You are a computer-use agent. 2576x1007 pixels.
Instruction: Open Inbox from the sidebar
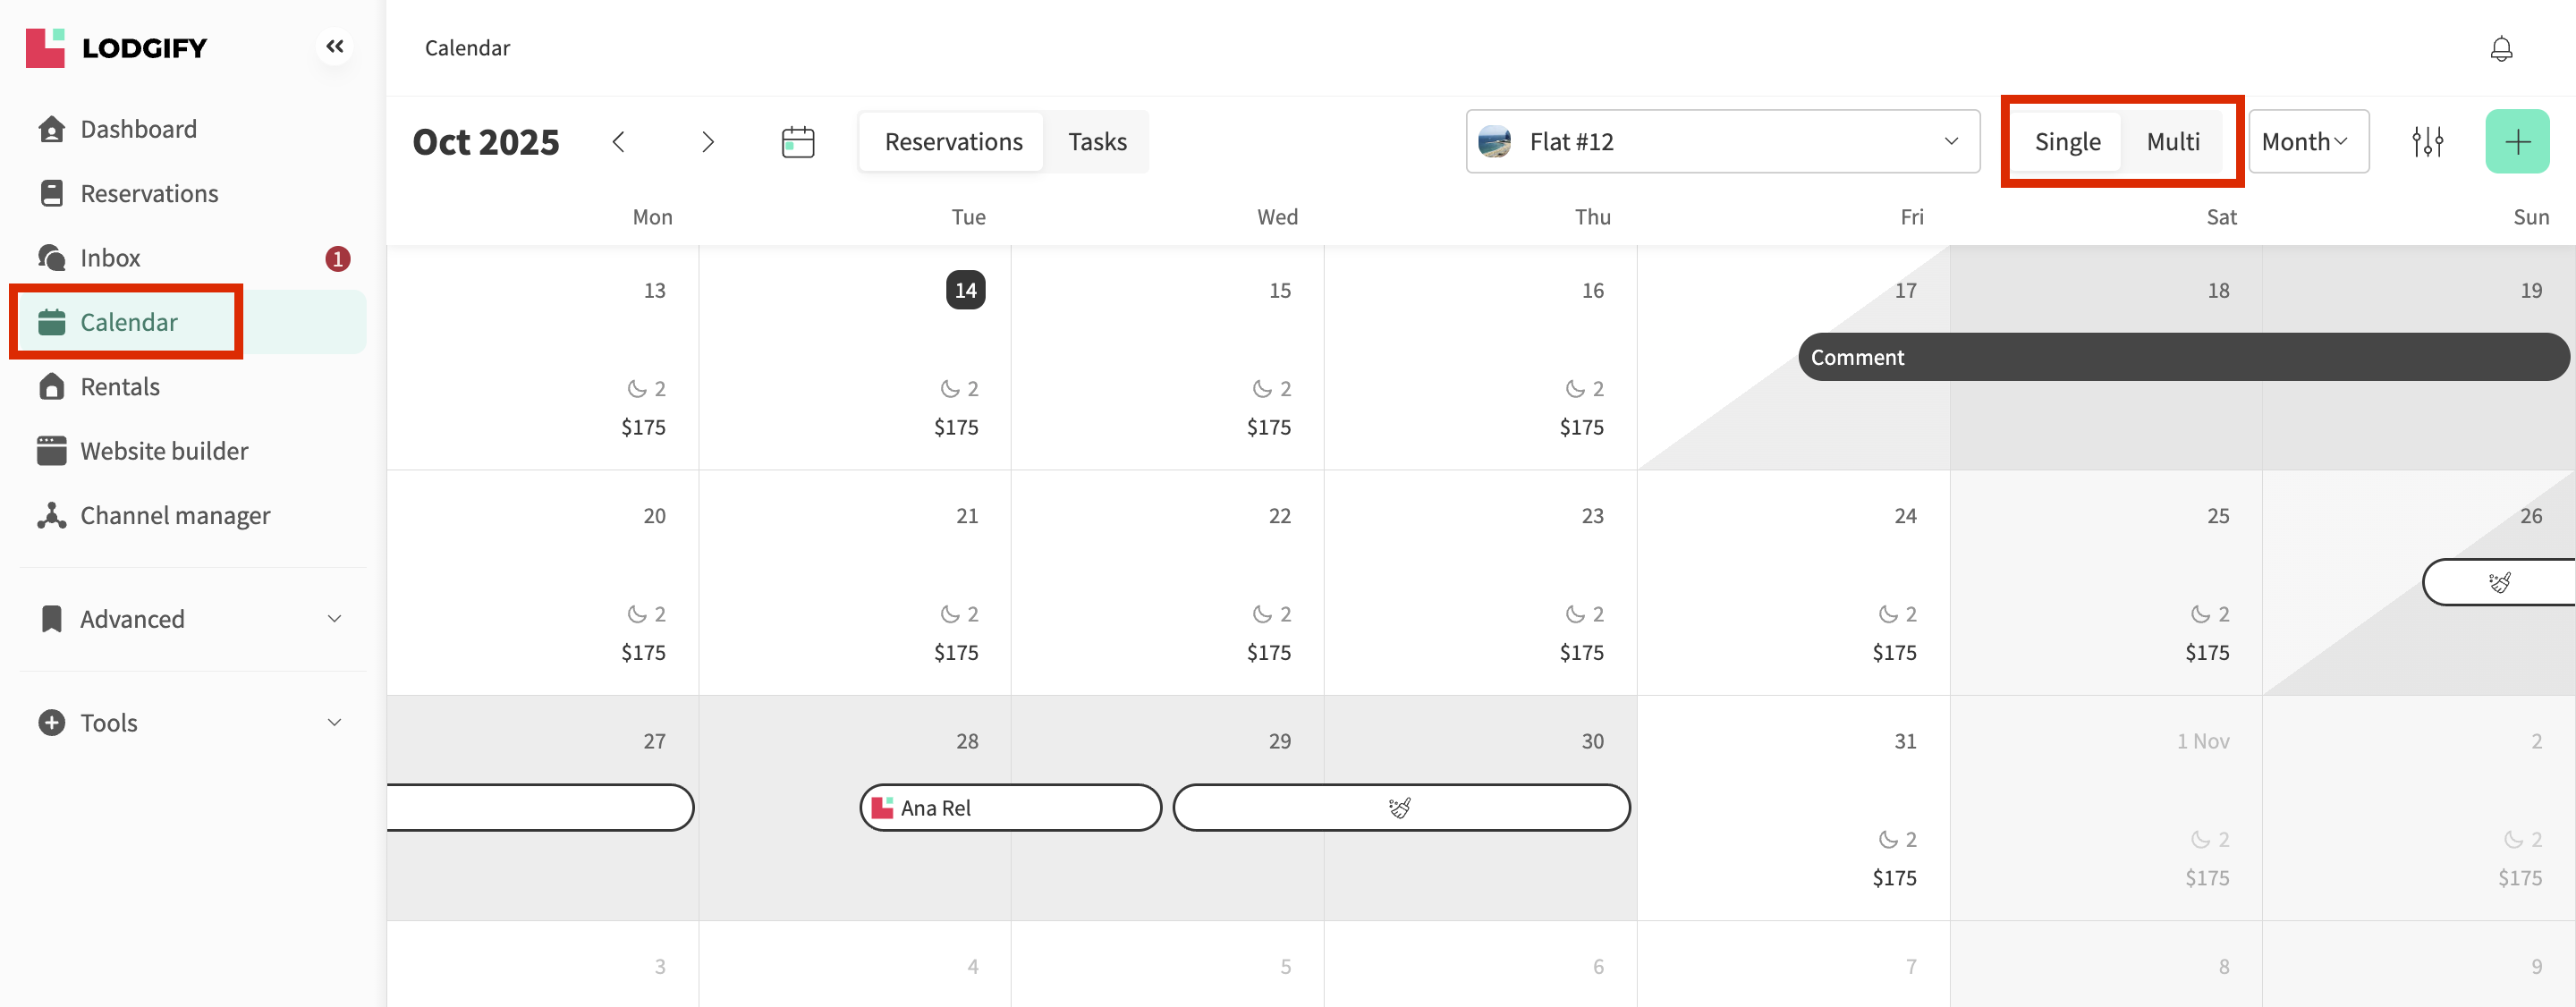tap(110, 258)
